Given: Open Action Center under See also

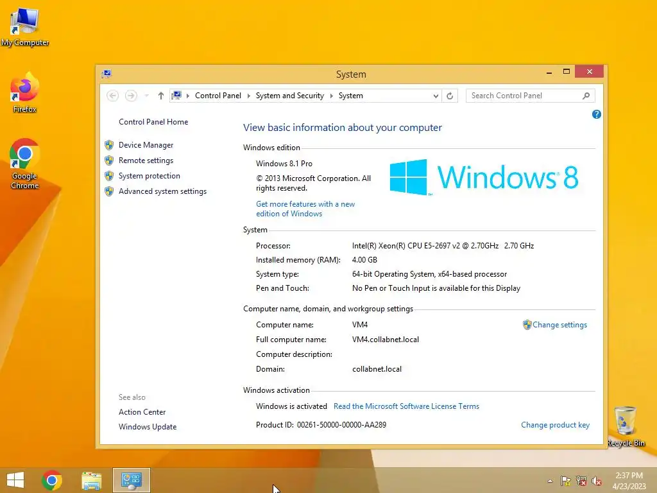Looking at the screenshot, I should pos(142,412).
